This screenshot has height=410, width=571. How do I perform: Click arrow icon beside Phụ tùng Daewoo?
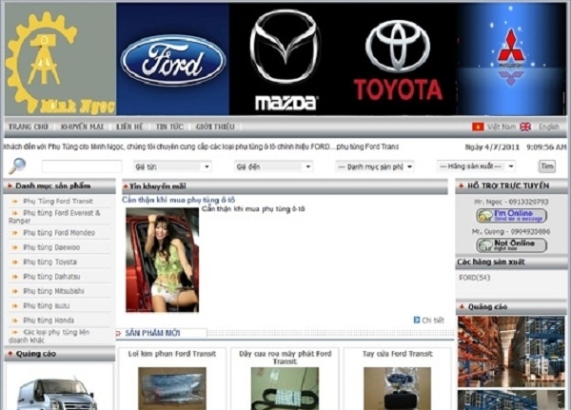[x=15, y=247]
